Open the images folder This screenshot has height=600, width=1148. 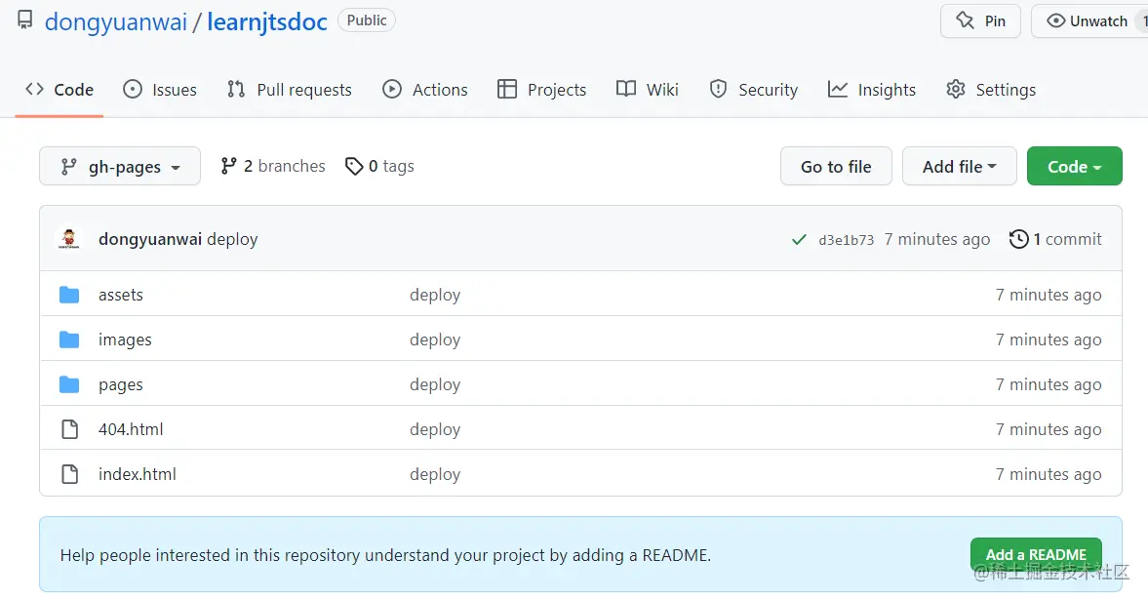[125, 340]
